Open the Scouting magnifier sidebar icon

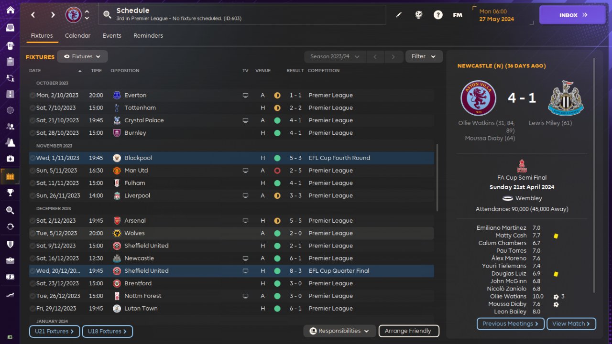[x=10, y=210]
